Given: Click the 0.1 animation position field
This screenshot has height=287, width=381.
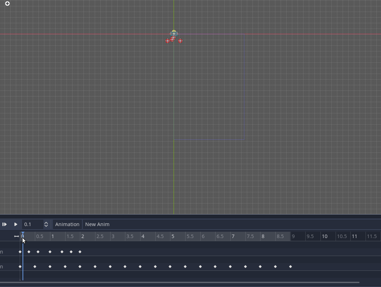Looking at the screenshot, I should [x=32, y=224].
